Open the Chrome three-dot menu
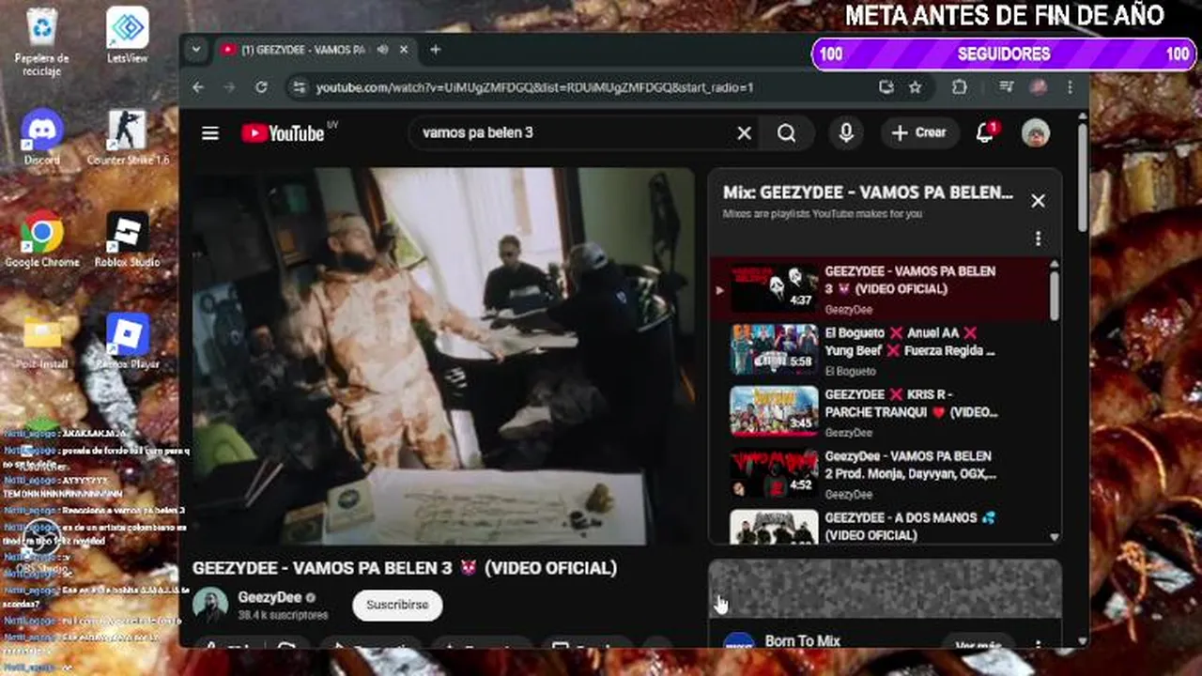 point(1070,87)
